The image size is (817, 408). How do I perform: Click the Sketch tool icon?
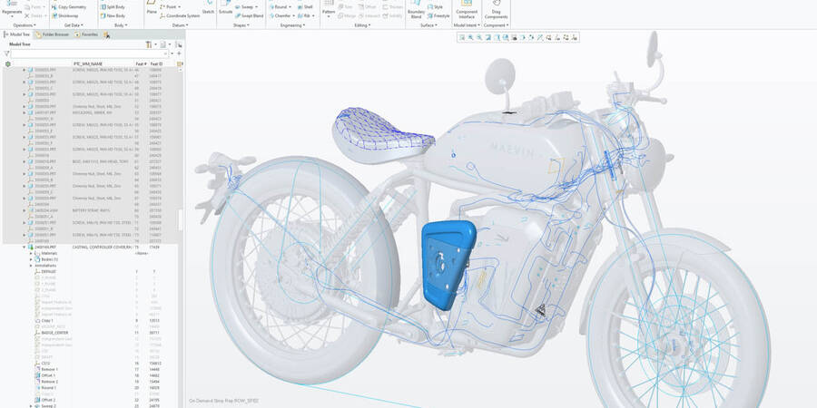coord(208,8)
